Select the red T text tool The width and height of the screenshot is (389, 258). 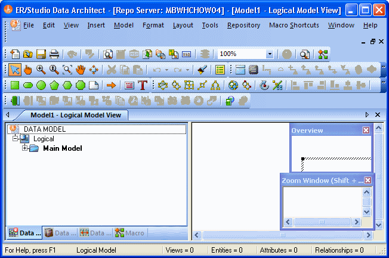[143, 85]
